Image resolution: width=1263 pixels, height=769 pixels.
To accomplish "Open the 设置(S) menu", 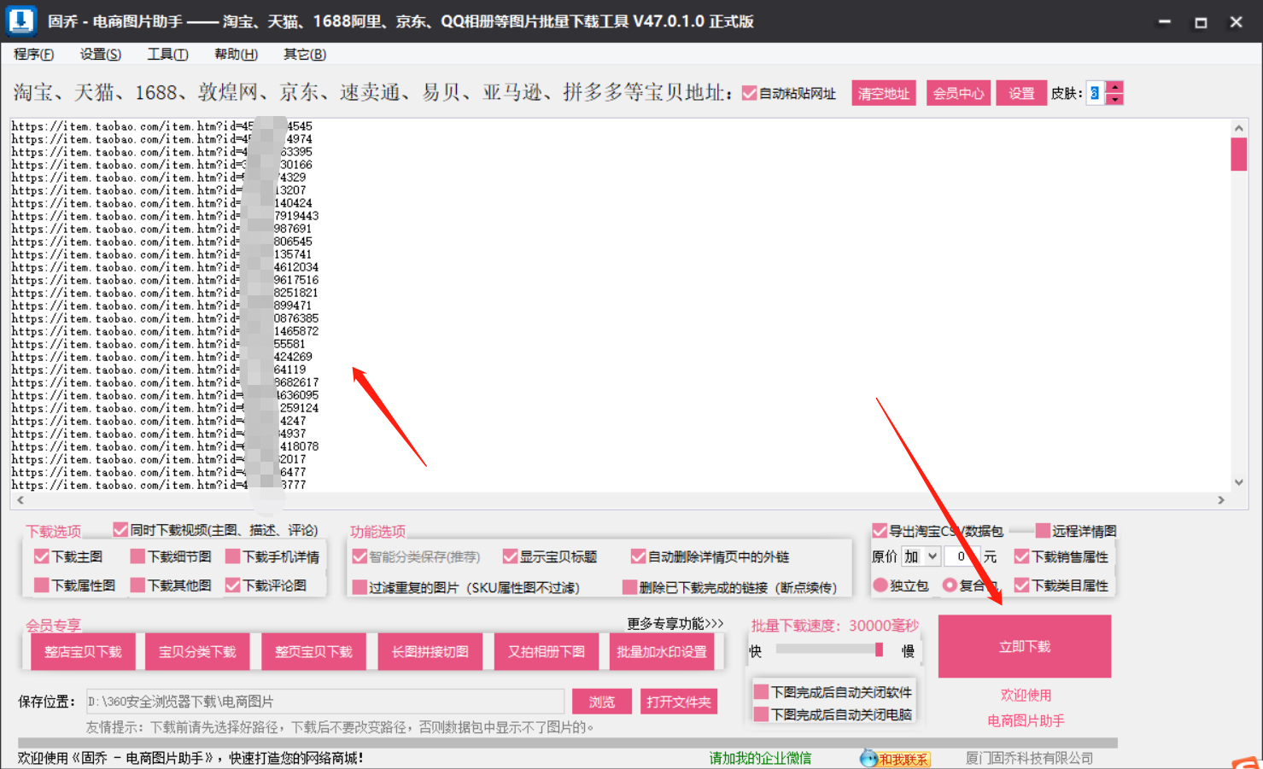I will click(101, 54).
